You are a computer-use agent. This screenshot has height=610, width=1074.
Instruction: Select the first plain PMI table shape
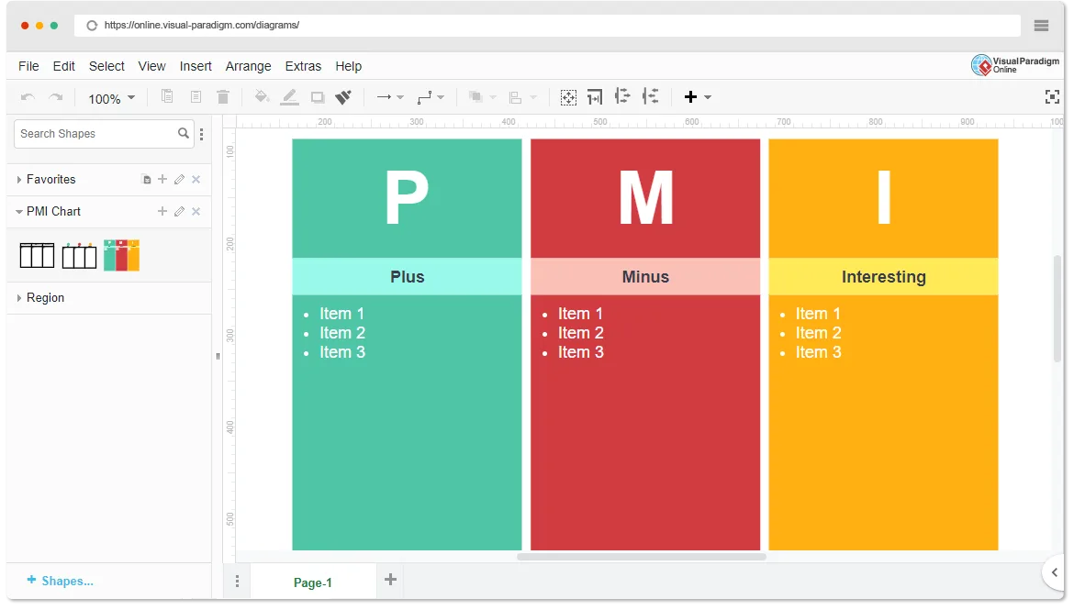pos(37,255)
